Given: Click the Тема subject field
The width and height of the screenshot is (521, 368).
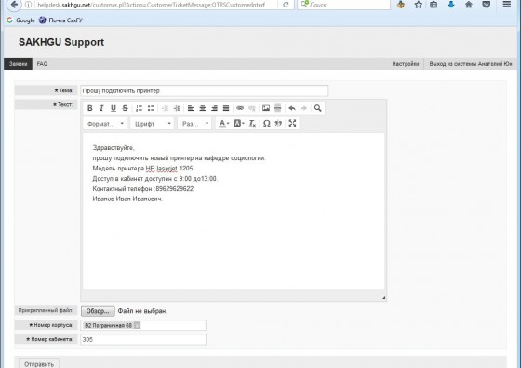Looking at the screenshot, I should click(x=204, y=91).
